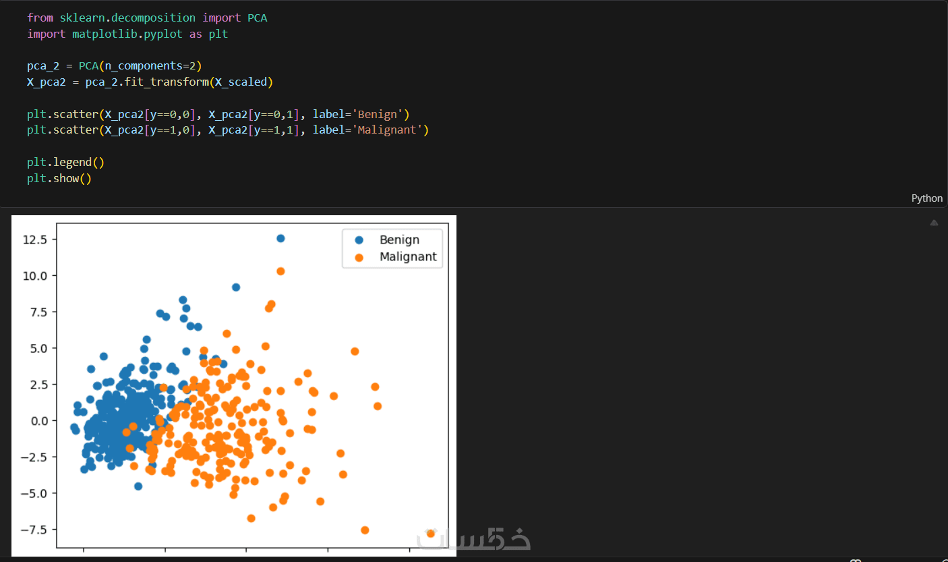Click the matplotlib.pyplot import line
This screenshot has height=562, width=948.
[x=127, y=34]
